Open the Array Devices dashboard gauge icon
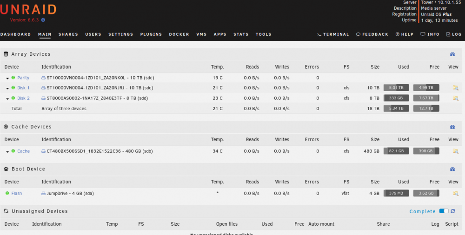Viewport: 465px width, 235px height. [452, 54]
